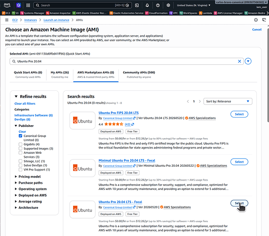Expand Purchase paths filter

tap(16, 183)
